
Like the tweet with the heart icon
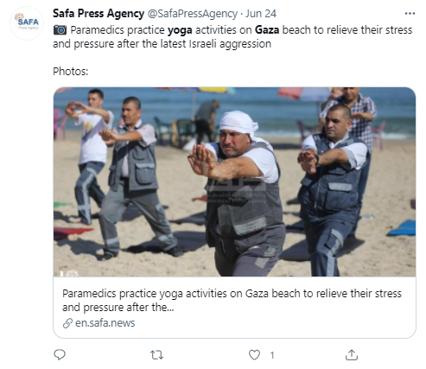(x=254, y=355)
